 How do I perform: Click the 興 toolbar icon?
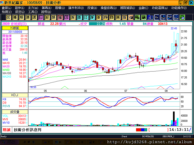(x=118, y=17)
